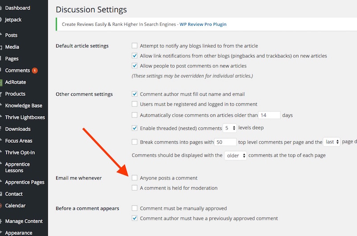Click the Comments pending count badge
Screen dimensions: 357x236
point(35,70)
